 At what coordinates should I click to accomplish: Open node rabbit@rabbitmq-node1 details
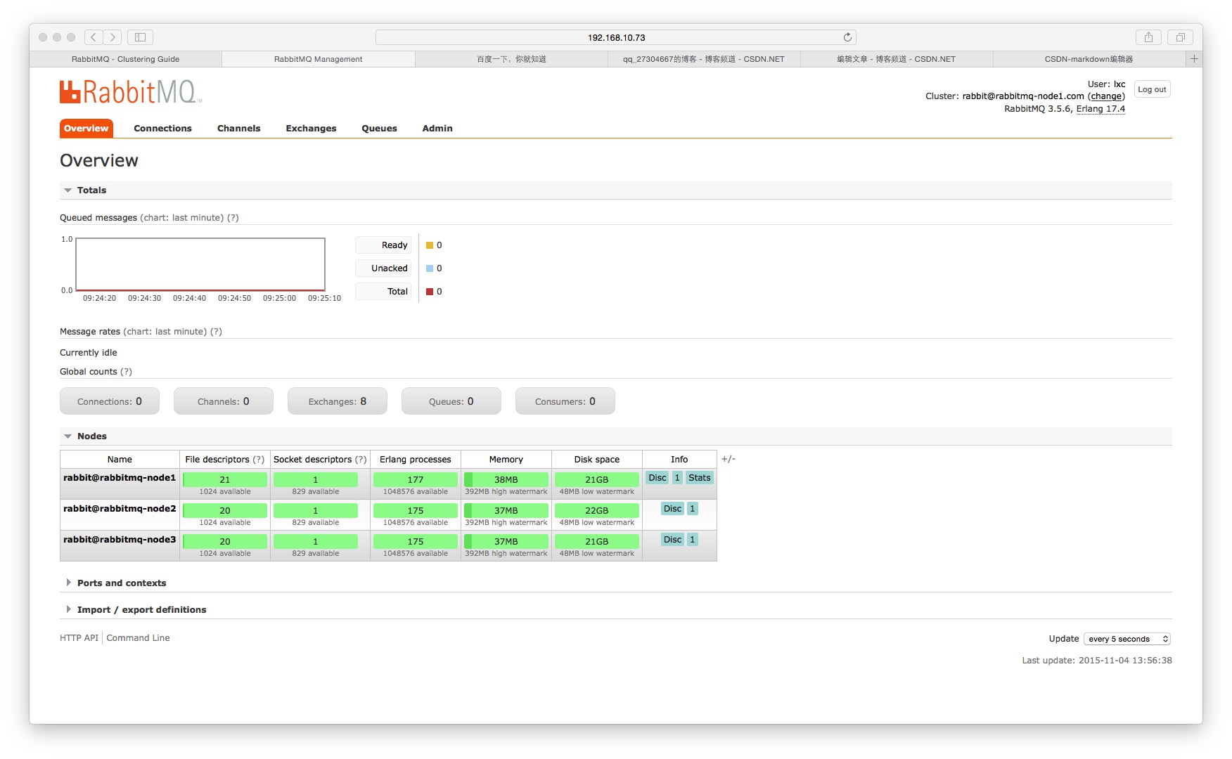[x=120, y=478]
